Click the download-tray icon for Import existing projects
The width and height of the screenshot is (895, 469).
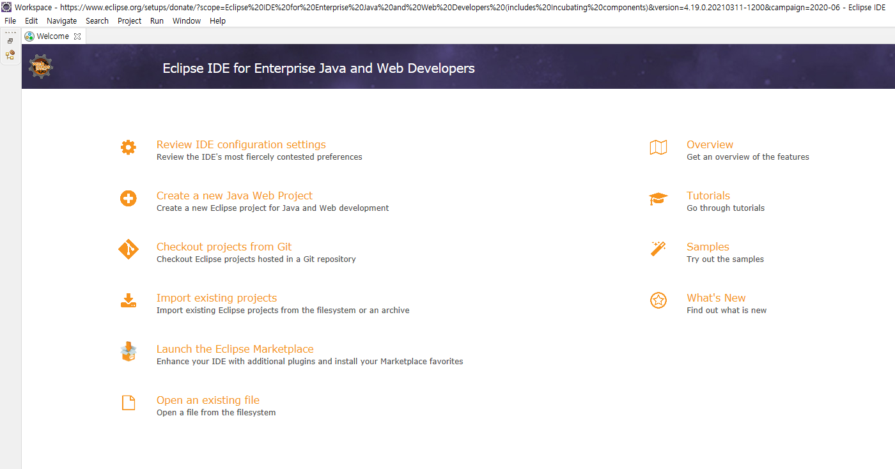tap(128, 300)
